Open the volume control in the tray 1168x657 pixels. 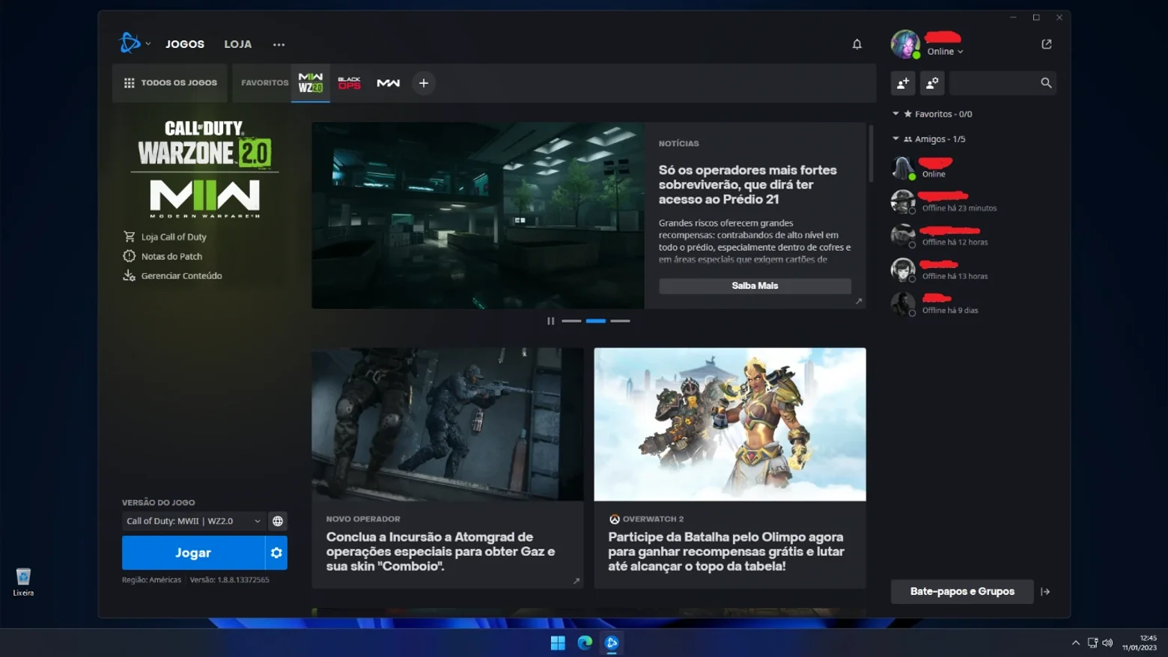click(x=1108, y=643)
